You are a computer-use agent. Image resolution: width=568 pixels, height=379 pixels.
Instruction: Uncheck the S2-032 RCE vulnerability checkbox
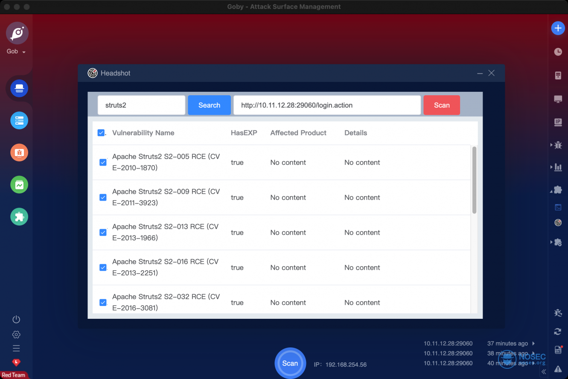click(103, 302)
